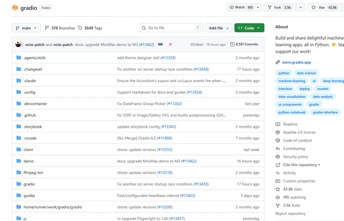Click the gradio orange logo icon
Viewport: 344px width, 221px height.
click(x=15, y=8)
